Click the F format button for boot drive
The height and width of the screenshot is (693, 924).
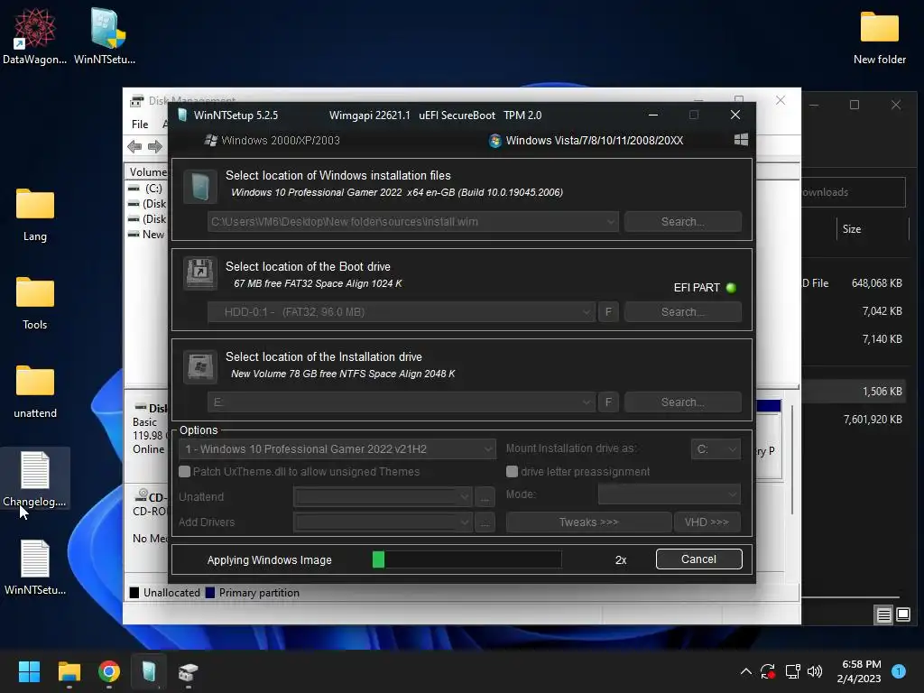coord(608,311)
